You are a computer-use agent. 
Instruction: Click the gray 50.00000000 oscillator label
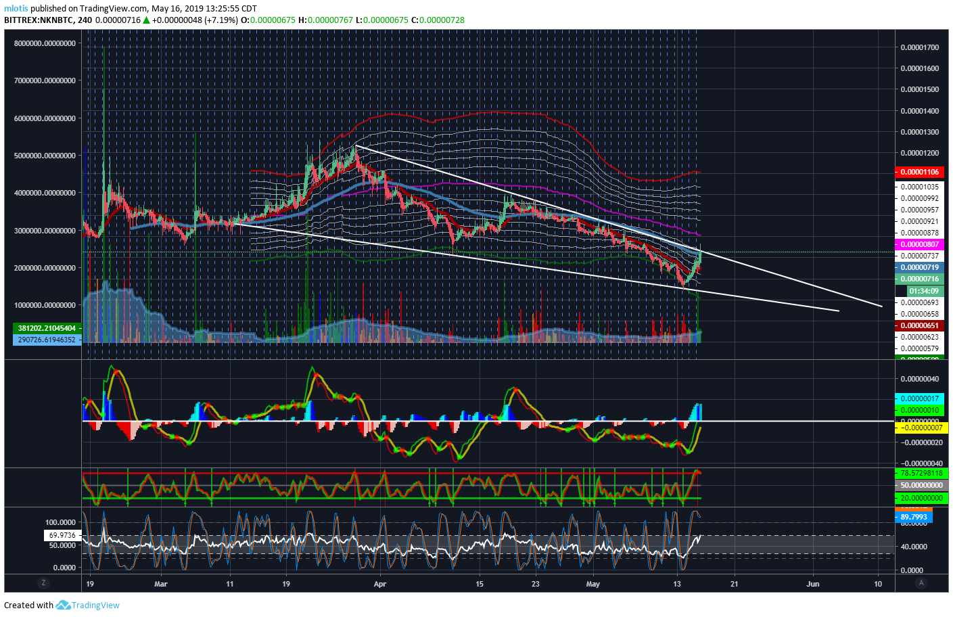click(x=921, y=485)
